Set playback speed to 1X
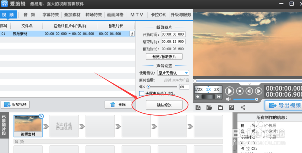This screenshot has height=153, width=302. point(208,89)
